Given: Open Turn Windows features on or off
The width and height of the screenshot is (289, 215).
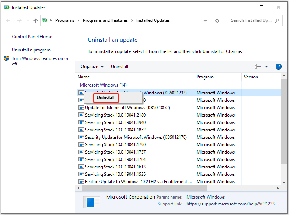Looking at the screenshot, I should tap(40, 61).
